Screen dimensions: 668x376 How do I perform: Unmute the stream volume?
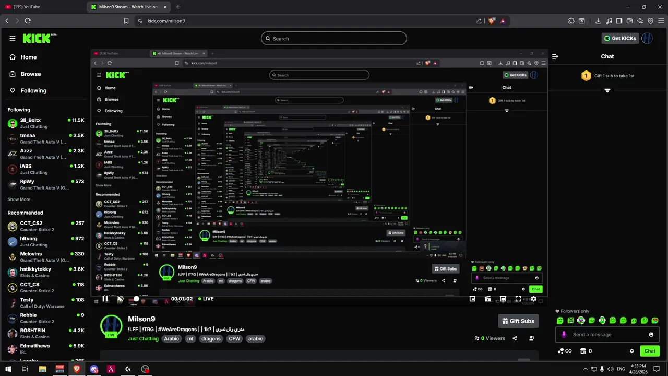(120, 299)
